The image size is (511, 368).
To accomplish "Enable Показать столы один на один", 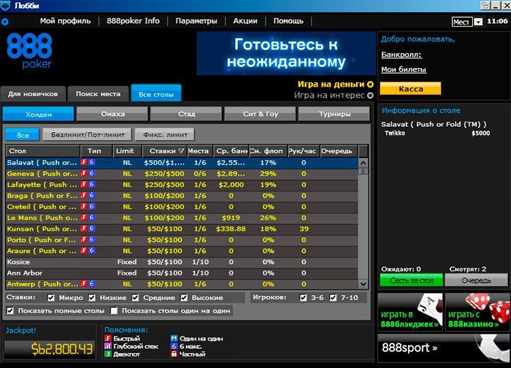I will (114, 311).
